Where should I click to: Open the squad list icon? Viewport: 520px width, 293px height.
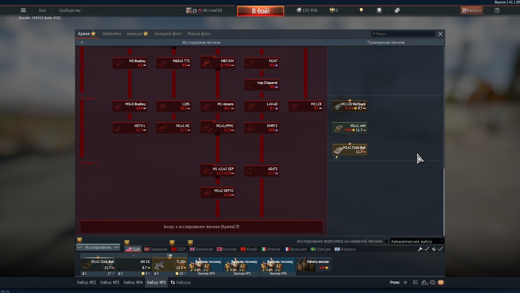[x=415, y=282]
